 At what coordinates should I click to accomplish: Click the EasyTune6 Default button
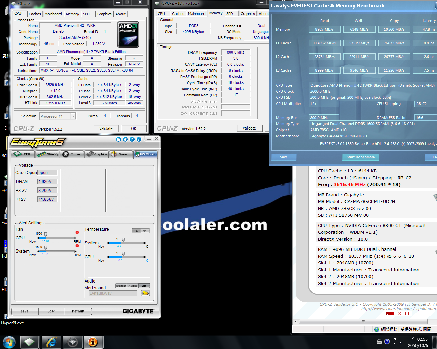(78, 311)
